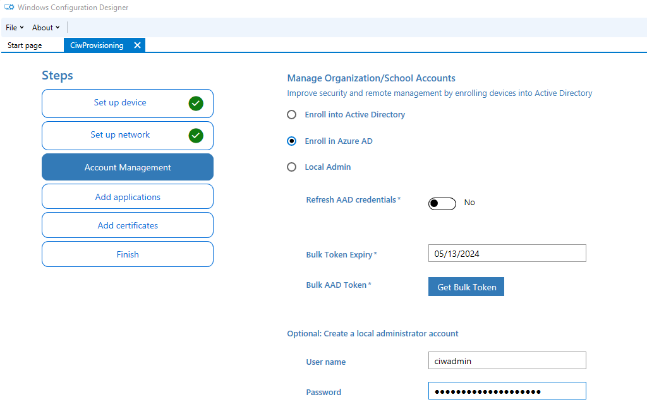Open the File menu dropdown
The height and width of the screenshot is (414, 647).
pyautogui.click(x=15, y=28)
